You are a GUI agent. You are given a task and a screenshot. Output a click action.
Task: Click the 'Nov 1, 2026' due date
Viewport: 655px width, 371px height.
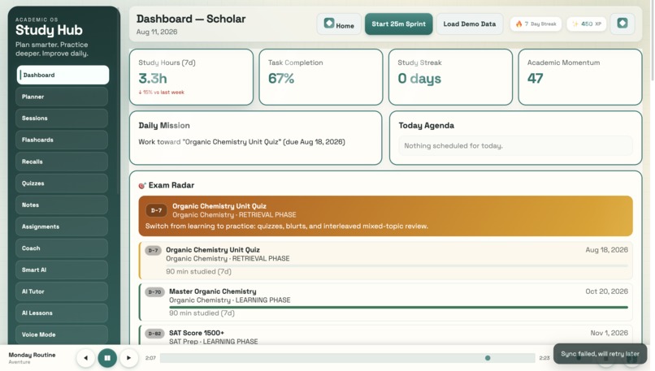click(609, 333)
